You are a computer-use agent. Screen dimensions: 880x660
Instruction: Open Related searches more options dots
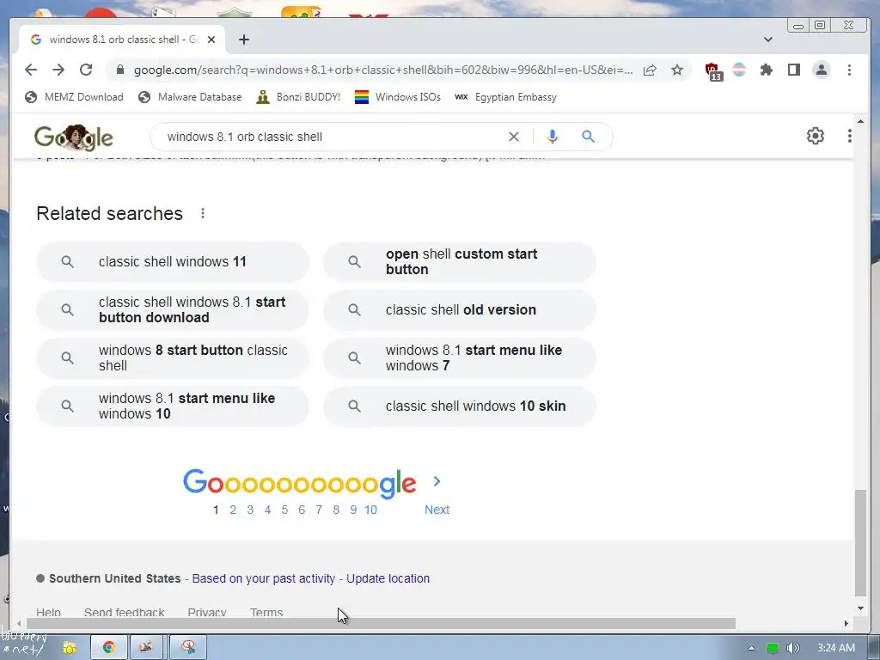[203, 213]
